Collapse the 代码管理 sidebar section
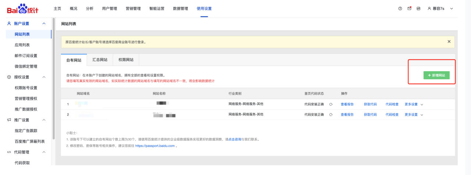This screenshot has width=471, height=175. 44,152
